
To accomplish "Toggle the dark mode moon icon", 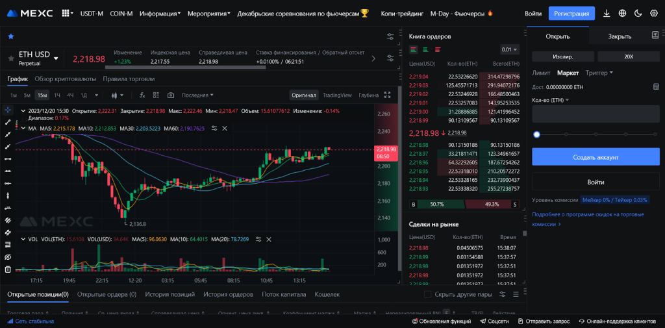I will (638, 14).
